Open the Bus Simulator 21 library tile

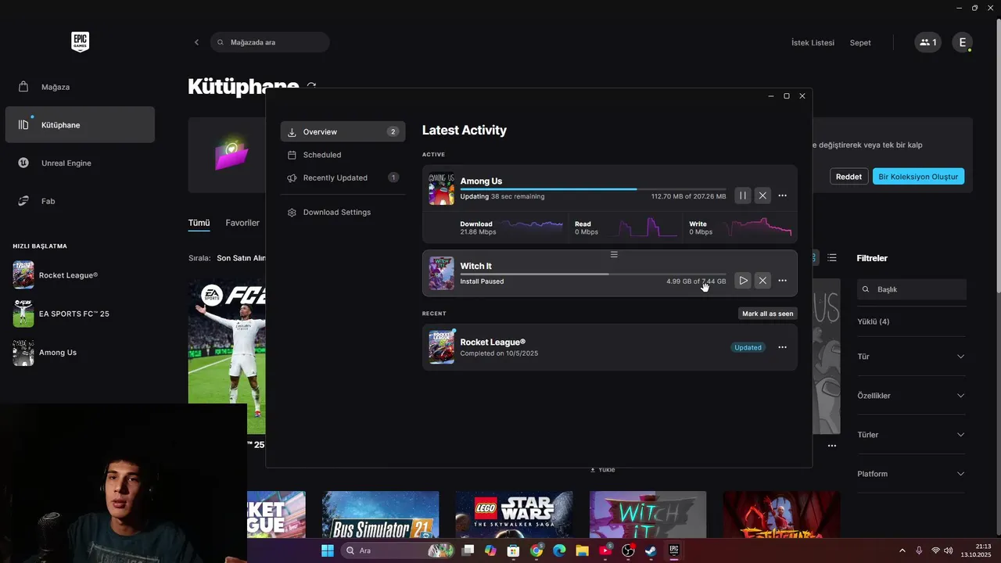[380, 515]
